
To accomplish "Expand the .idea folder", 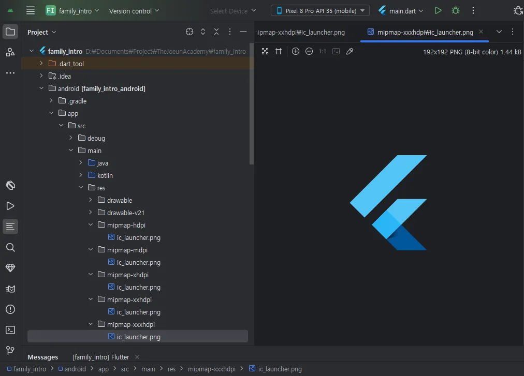I will pyautogui.click(x=41, y=76).
